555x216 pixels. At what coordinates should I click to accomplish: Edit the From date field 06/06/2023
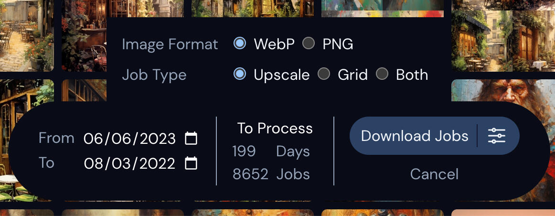(129, 139)
